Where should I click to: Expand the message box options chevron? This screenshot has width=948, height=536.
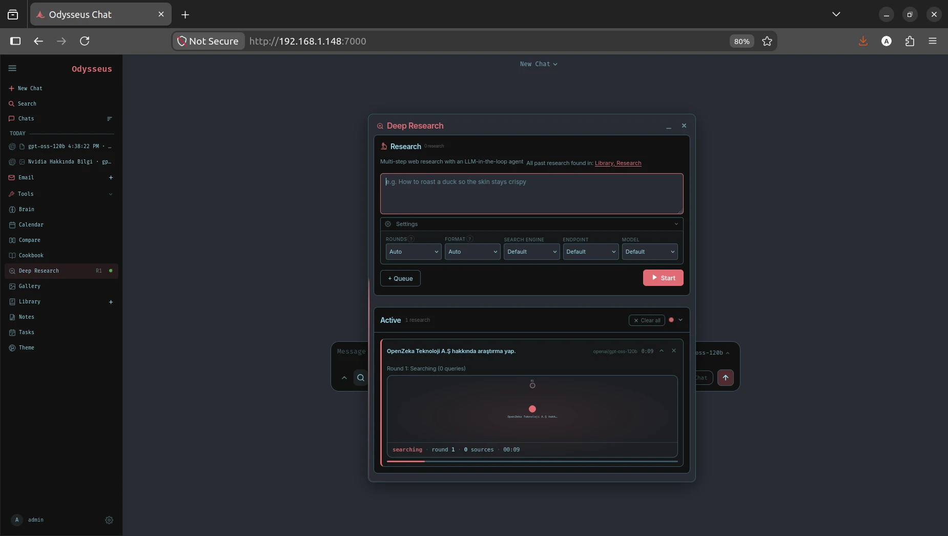[x=344, y=378]
